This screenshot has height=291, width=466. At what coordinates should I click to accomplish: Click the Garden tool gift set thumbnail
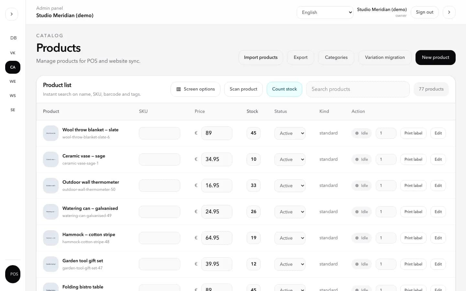point(51,264)
